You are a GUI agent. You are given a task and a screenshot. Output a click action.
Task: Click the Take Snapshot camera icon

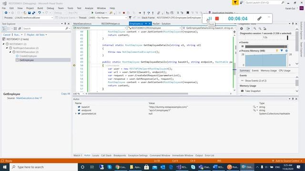click(242, 91)
